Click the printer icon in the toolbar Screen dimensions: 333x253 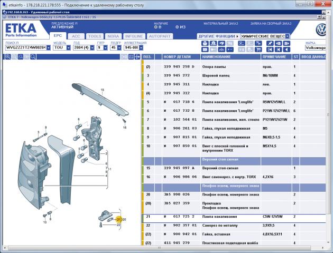pyautogui.click(x=205, y=43)
